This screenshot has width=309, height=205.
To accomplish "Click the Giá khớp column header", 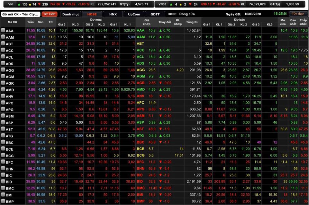I will pos(147,22).
